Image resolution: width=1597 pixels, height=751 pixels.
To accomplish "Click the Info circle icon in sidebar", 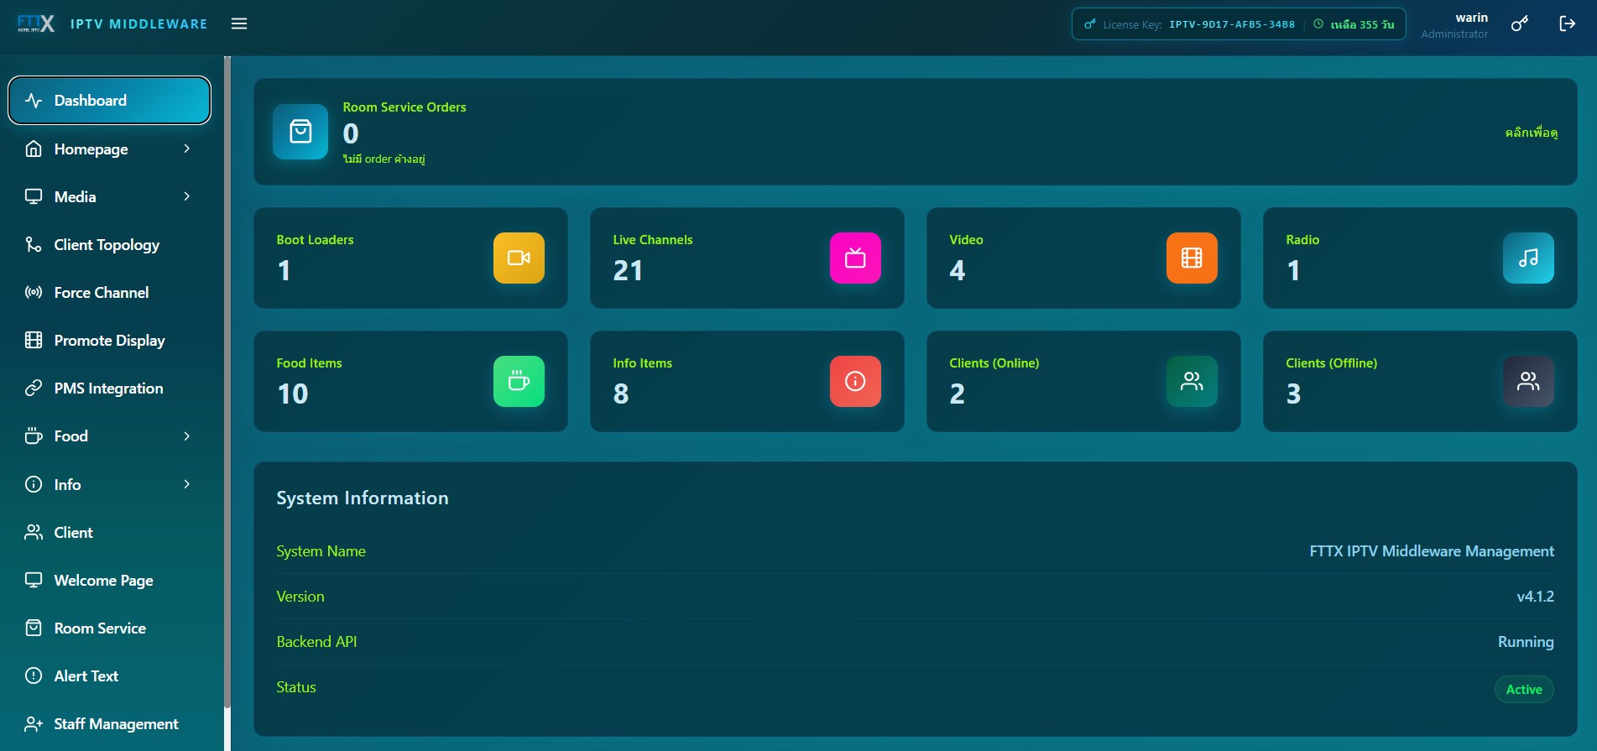I will coord(34,484).
